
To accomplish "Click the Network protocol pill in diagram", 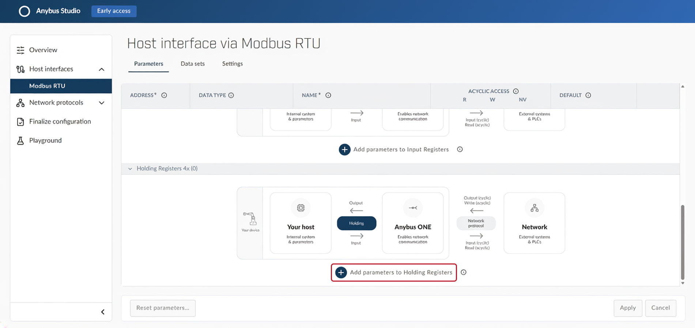I will pos(476,223).
